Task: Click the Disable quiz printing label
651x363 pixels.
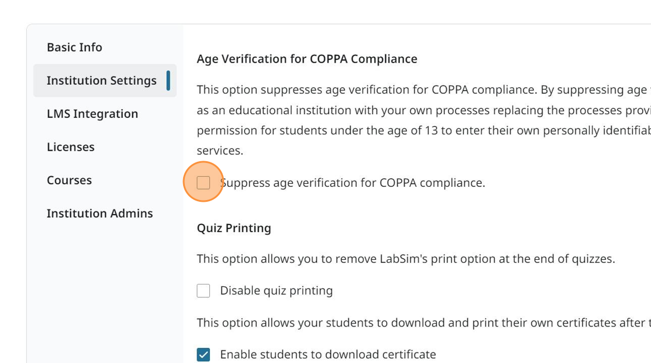Action: pos(276,290)
